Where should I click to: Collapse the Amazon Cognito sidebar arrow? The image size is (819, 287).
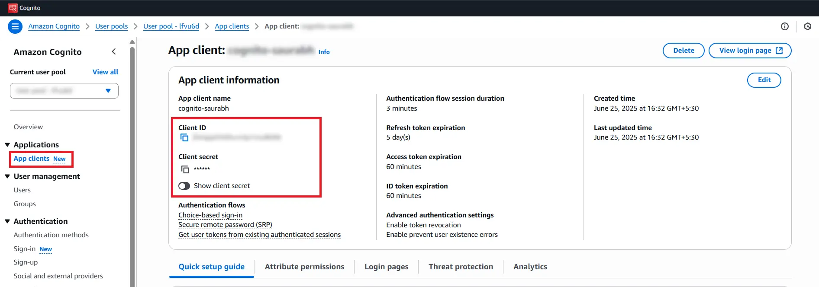click(114, 52)
